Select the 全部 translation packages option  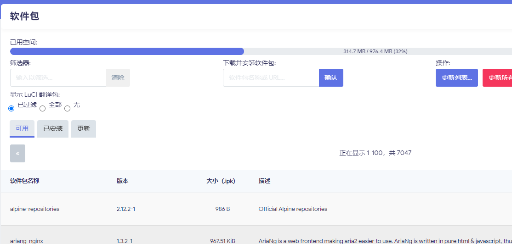pos(43,109)
